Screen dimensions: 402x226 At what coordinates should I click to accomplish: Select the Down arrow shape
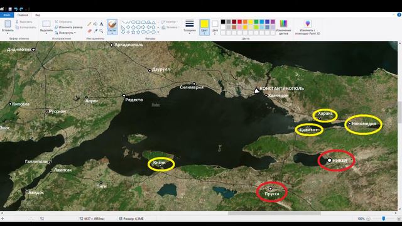pyautogui.click(x=123, y=32)
